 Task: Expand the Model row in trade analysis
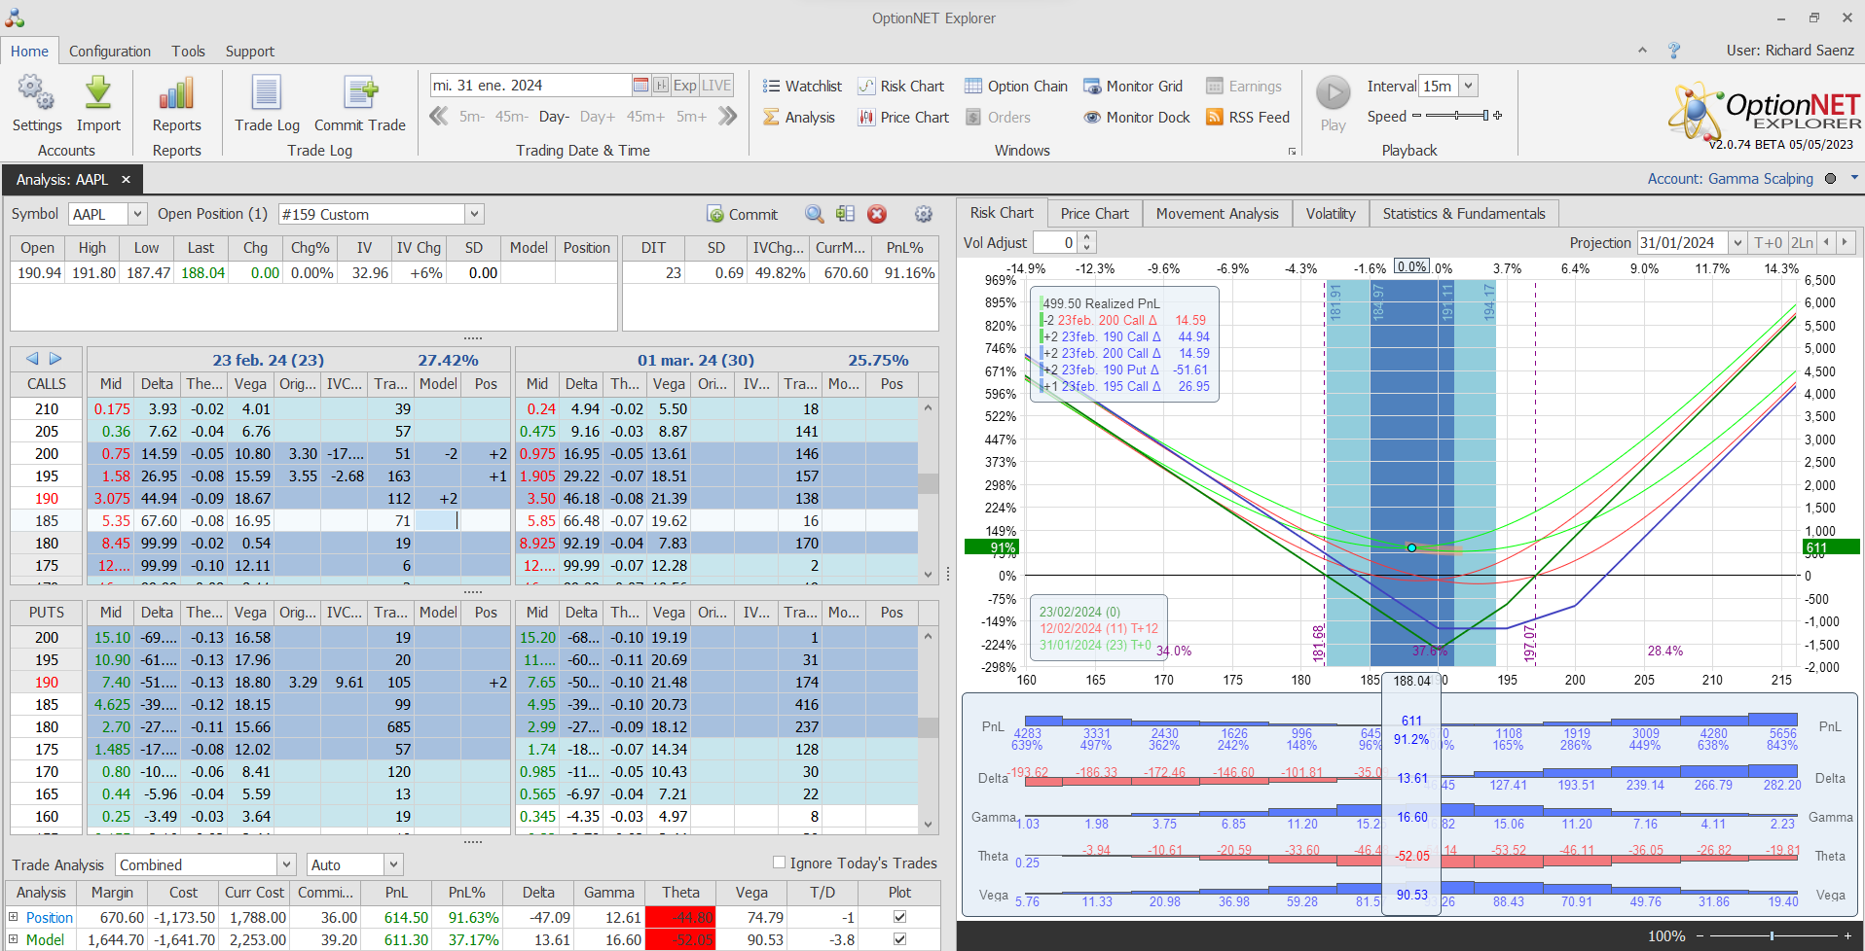pos(14,939)
